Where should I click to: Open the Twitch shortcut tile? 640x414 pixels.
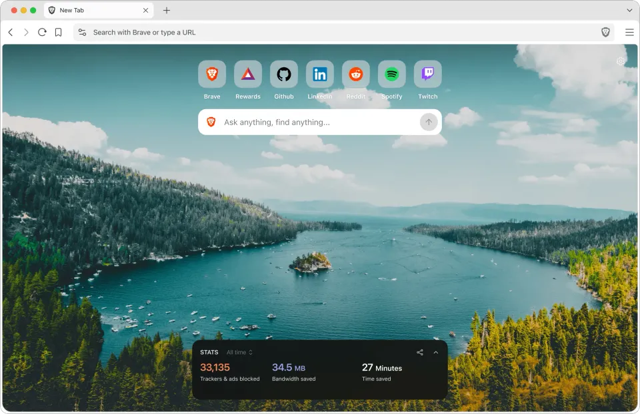click(428, 75)
